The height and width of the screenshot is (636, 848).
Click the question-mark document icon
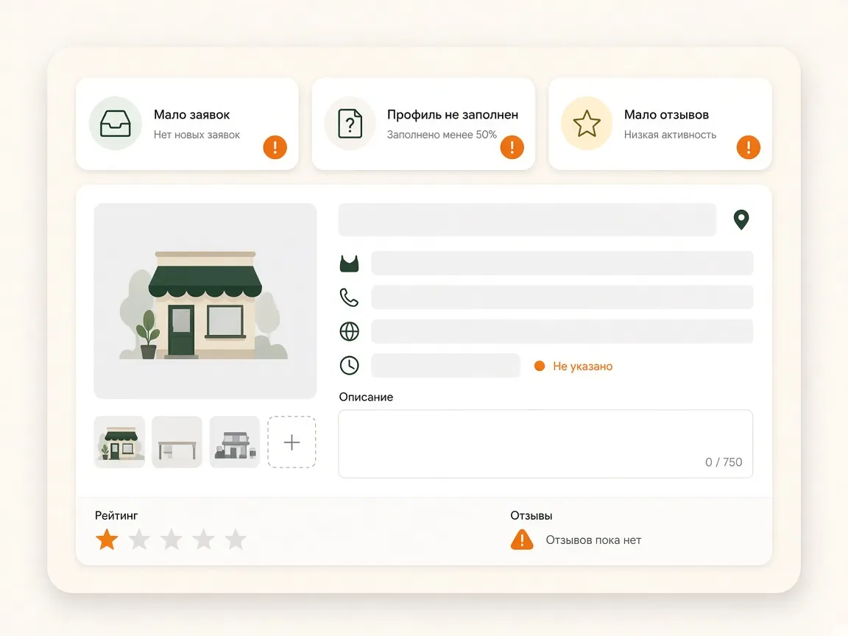350,124
